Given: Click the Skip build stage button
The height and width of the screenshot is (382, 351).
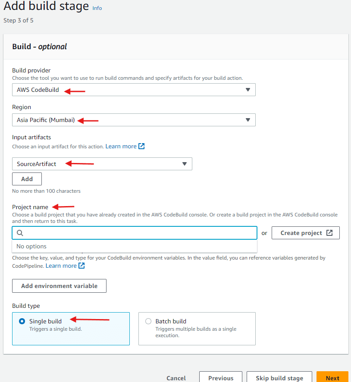Looking at the screenshot, I should tap(279, 378).
